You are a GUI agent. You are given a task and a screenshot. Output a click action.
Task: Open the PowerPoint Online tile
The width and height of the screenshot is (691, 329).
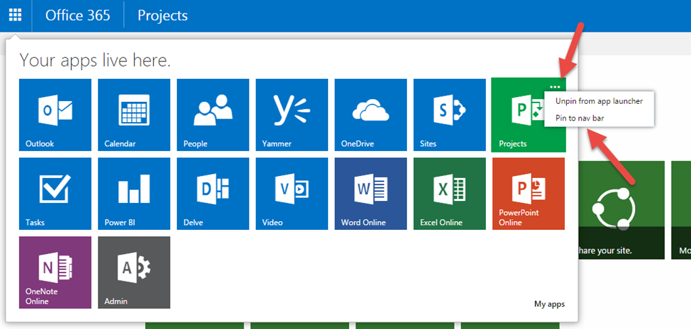[x=528, y=193]
